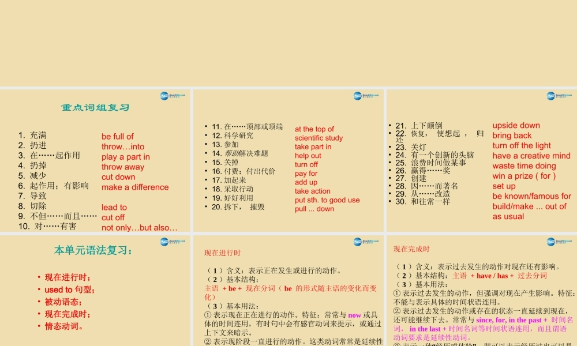Click the phrase 'upside down'
Viewport: 577px width, 346px height.
pyautogui.click(x=516, y=125)
